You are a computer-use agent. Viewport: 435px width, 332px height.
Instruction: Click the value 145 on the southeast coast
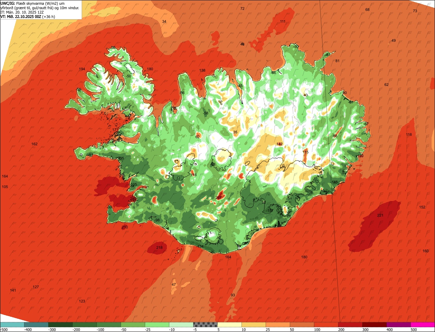pos(335,182)
